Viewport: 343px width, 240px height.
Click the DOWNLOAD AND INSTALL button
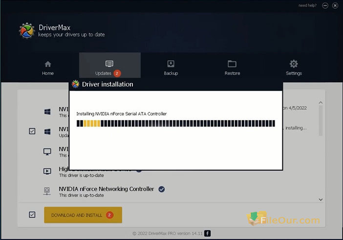click(83, 215)
